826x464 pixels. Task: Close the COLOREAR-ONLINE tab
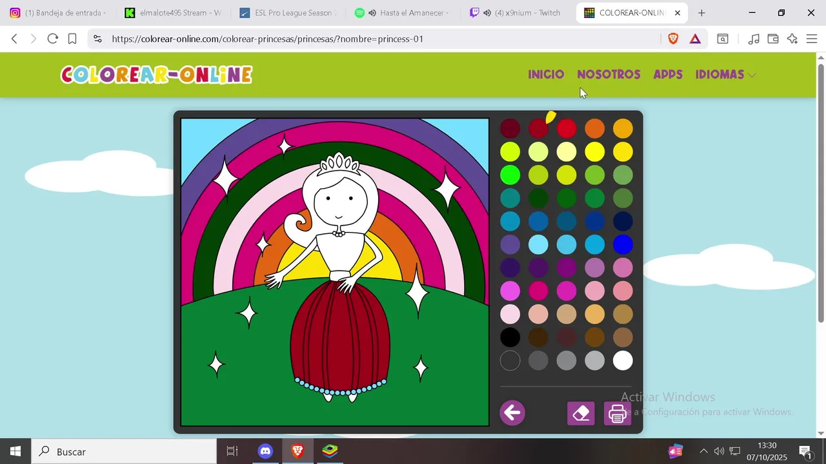[x=678, y=13]
